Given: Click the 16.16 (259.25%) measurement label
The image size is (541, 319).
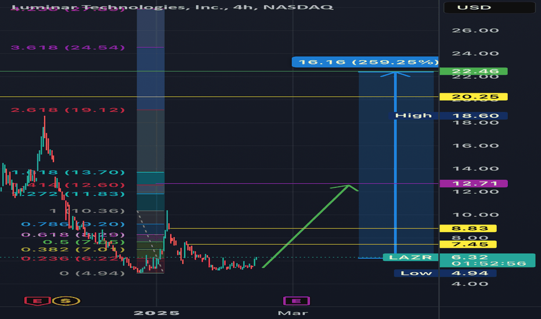Looking at the screenshot, I should 365,62.
